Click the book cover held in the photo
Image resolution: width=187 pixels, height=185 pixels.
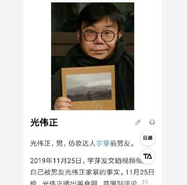(89, 88)
